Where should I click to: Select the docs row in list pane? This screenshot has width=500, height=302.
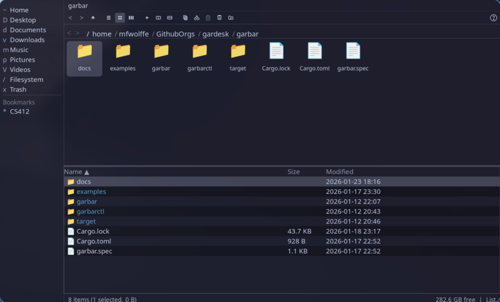[x=282, y=182]
